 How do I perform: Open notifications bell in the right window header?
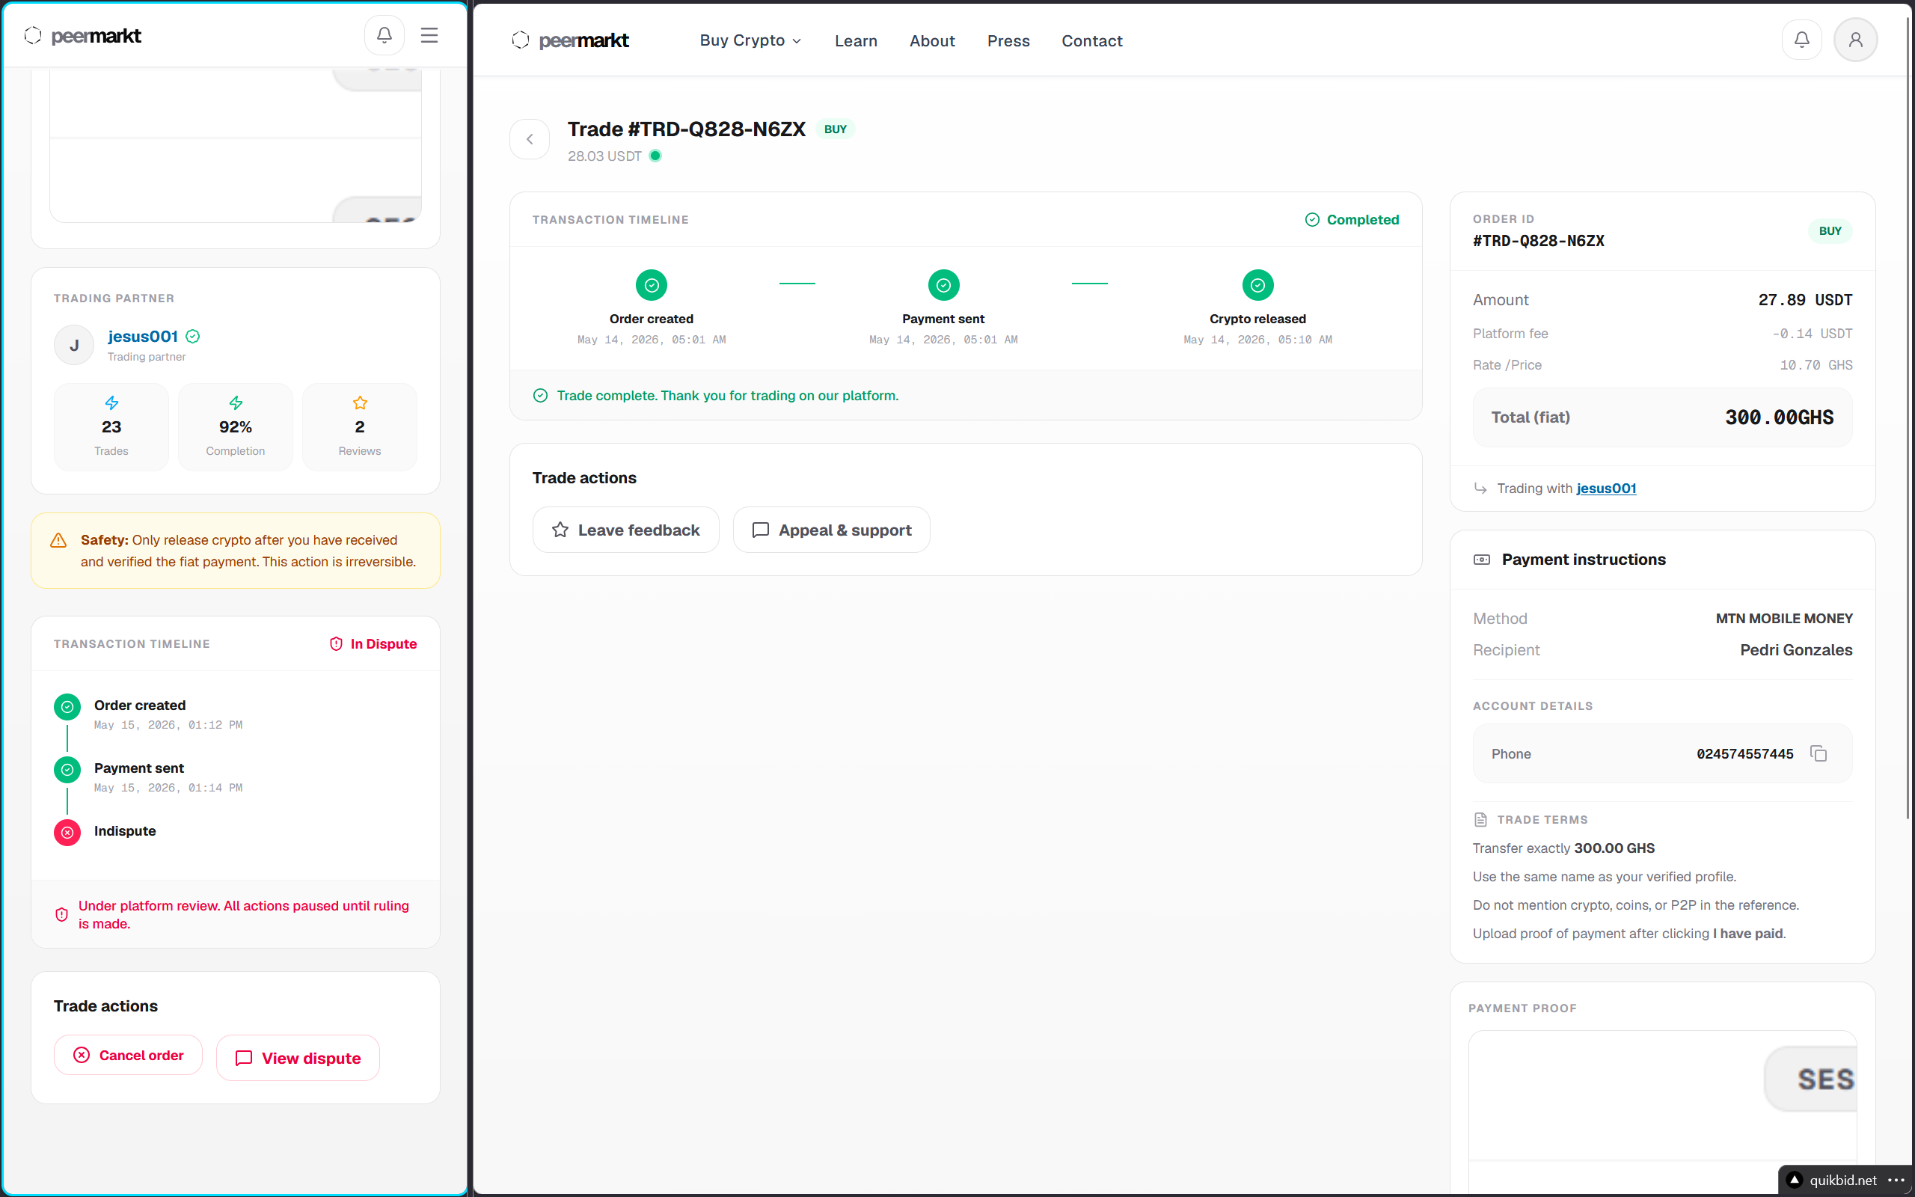click(x=1802, y=40)
